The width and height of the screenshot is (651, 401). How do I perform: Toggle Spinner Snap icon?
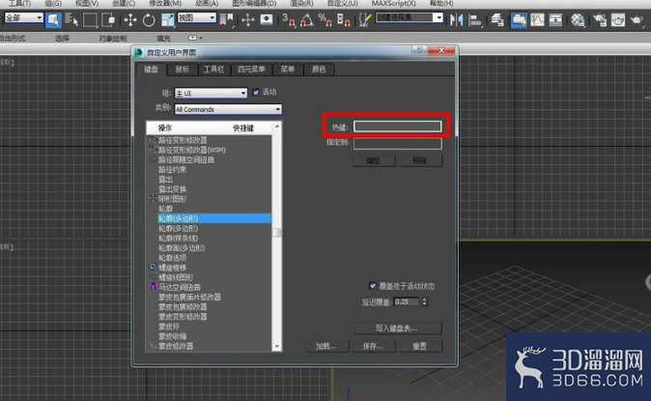[343, 19]
